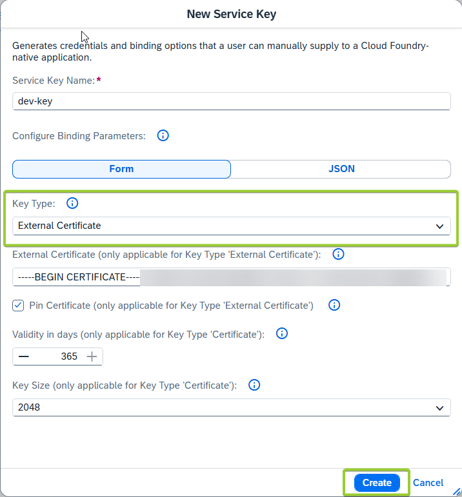The height and width of the screenshot is (497, 462).
Task: Cancel the New Service Key dialog
Action: click(x=428, y=483)
